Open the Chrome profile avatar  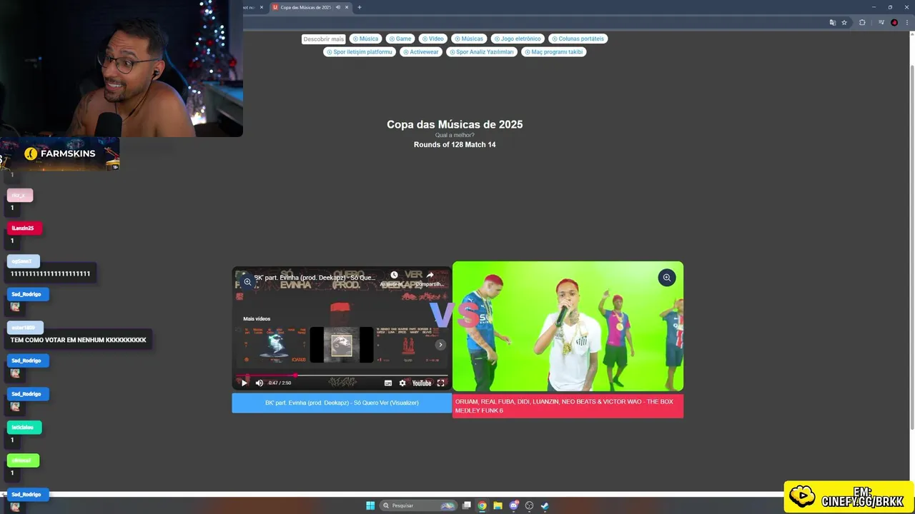click(x=894, y=23)
